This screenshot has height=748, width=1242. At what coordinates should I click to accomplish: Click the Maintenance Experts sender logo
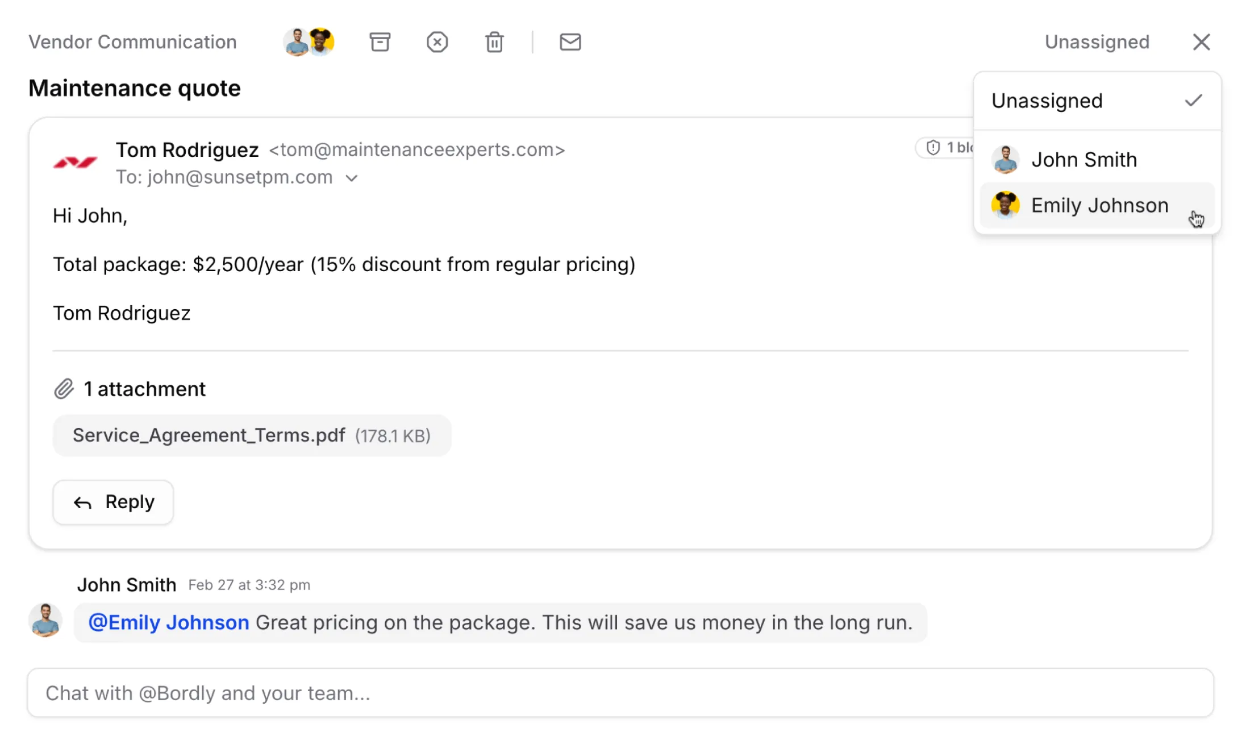[x=75, y=163]
